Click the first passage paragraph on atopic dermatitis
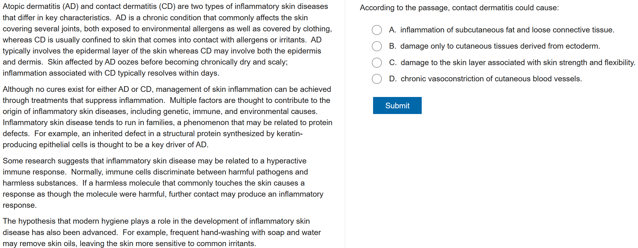Viewport: 638px width, 248px height. point(167,40)
